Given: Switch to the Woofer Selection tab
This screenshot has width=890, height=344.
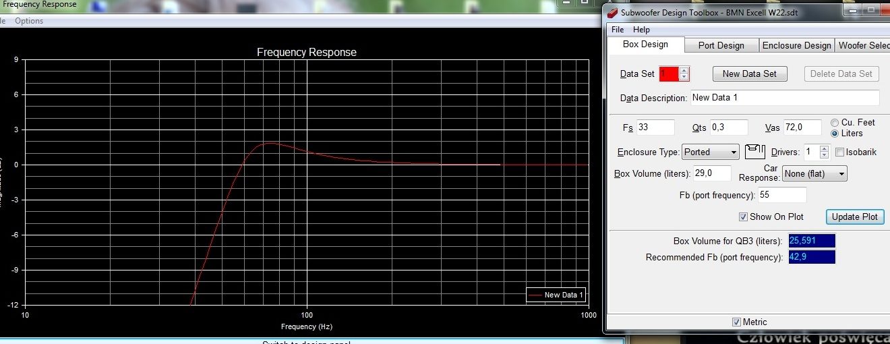Looking at the screenshot, I should click(x=862, y=45).
